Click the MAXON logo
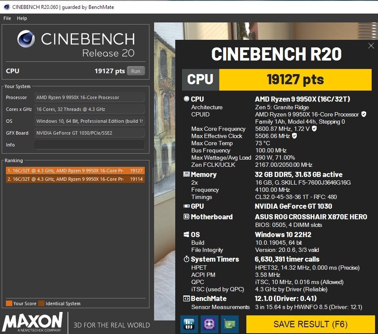The width and height of the screenshot is (378, 334). click(x=33, y=322)
